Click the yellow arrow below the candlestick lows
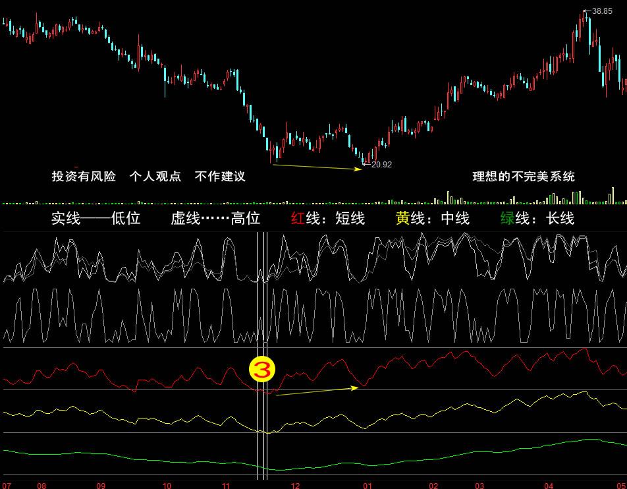 (317, 167)
